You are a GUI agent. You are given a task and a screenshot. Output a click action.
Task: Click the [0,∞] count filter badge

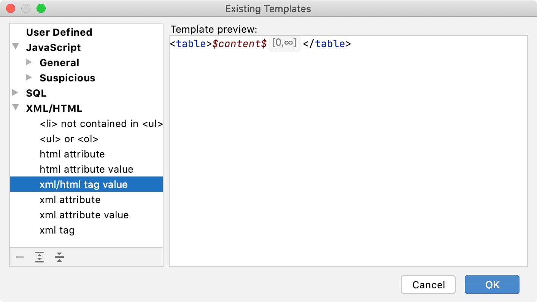pos(284,43)
